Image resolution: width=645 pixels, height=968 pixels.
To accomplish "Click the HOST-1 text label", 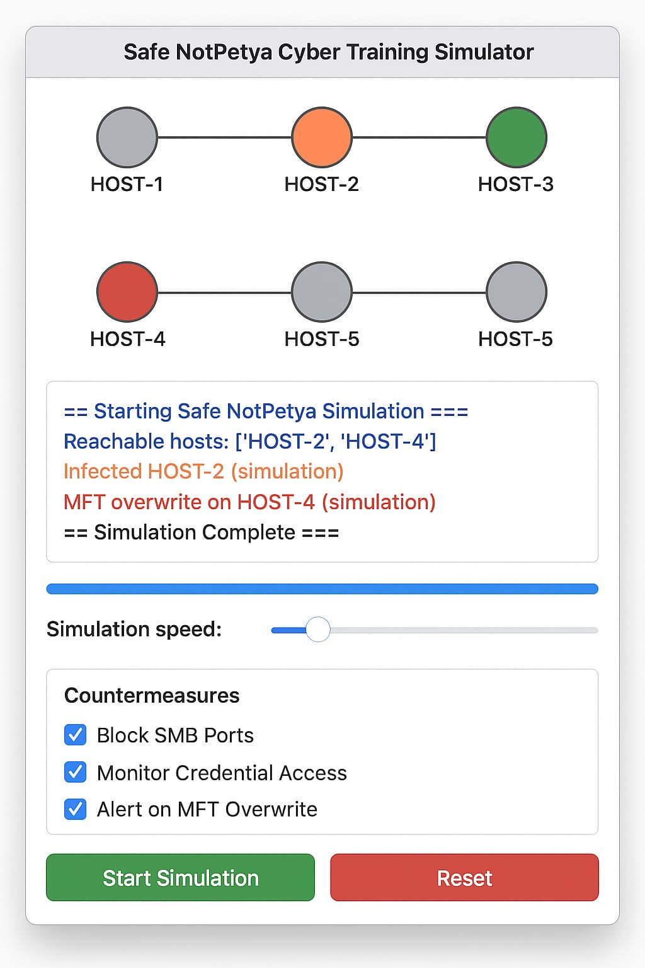I will click(127, 184).
